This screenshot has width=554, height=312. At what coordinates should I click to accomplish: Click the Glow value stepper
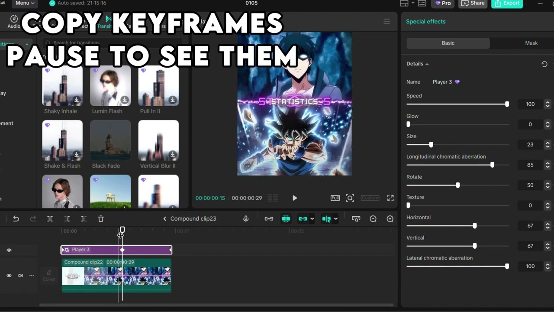(x=548, y=124)
